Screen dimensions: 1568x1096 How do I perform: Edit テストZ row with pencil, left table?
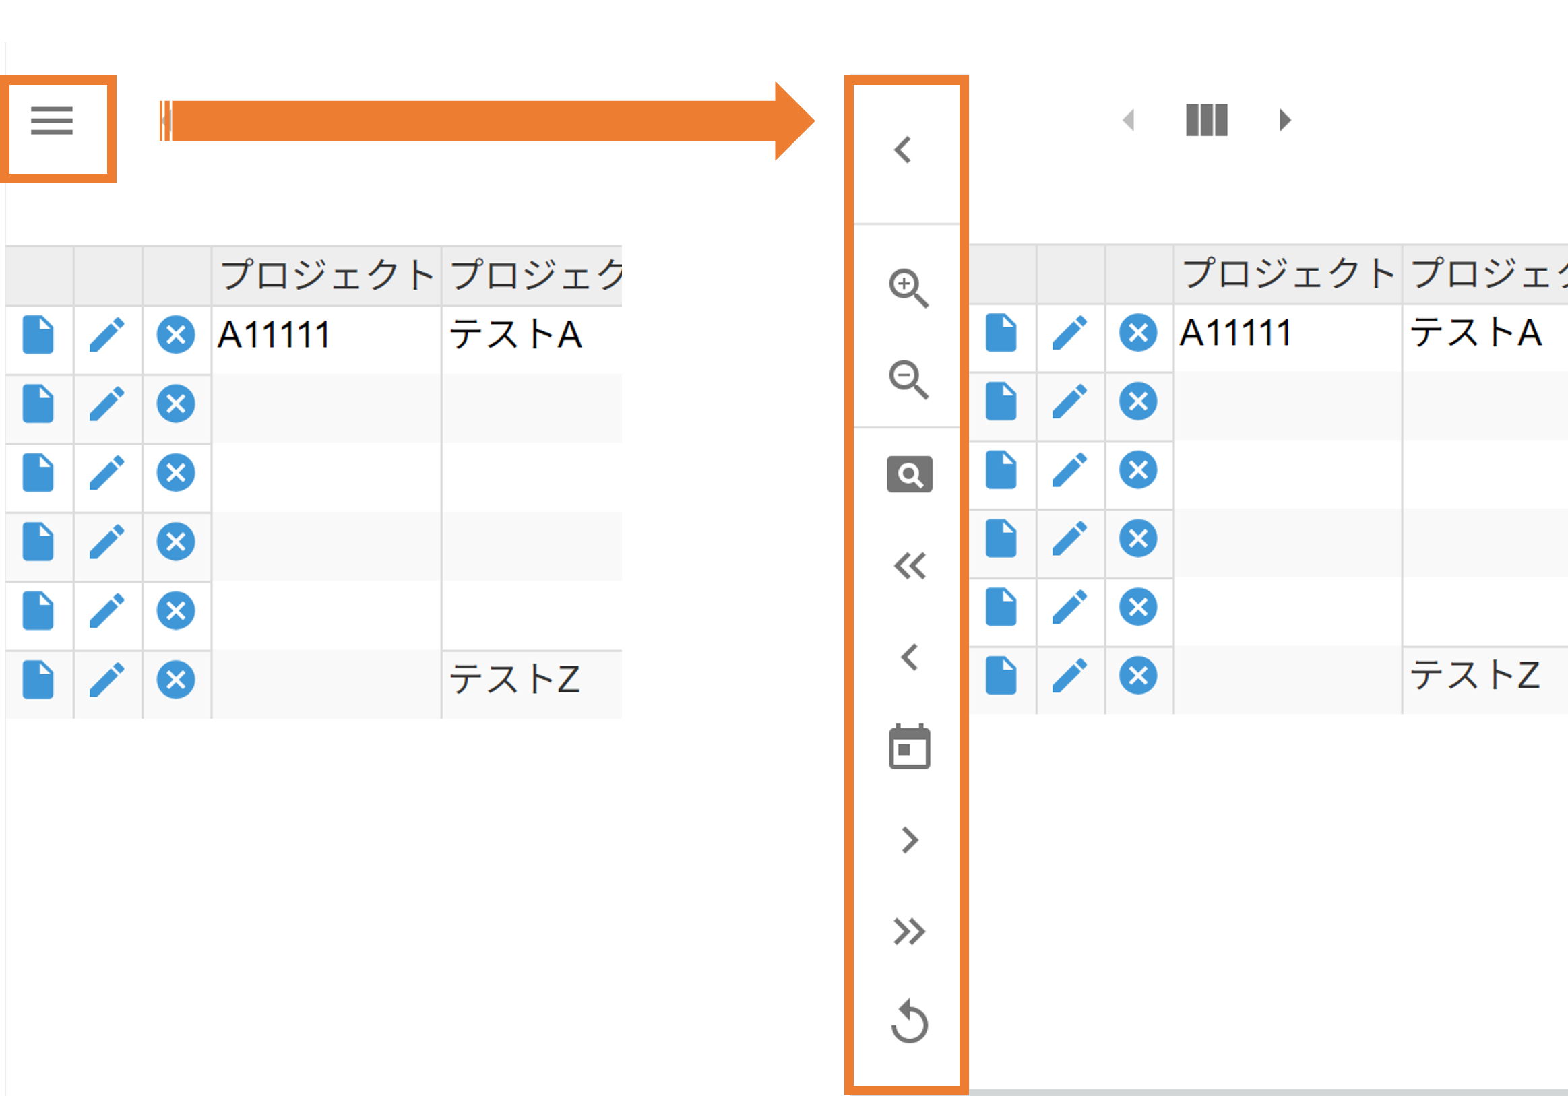pyautogui.click(x=107, y=680)
